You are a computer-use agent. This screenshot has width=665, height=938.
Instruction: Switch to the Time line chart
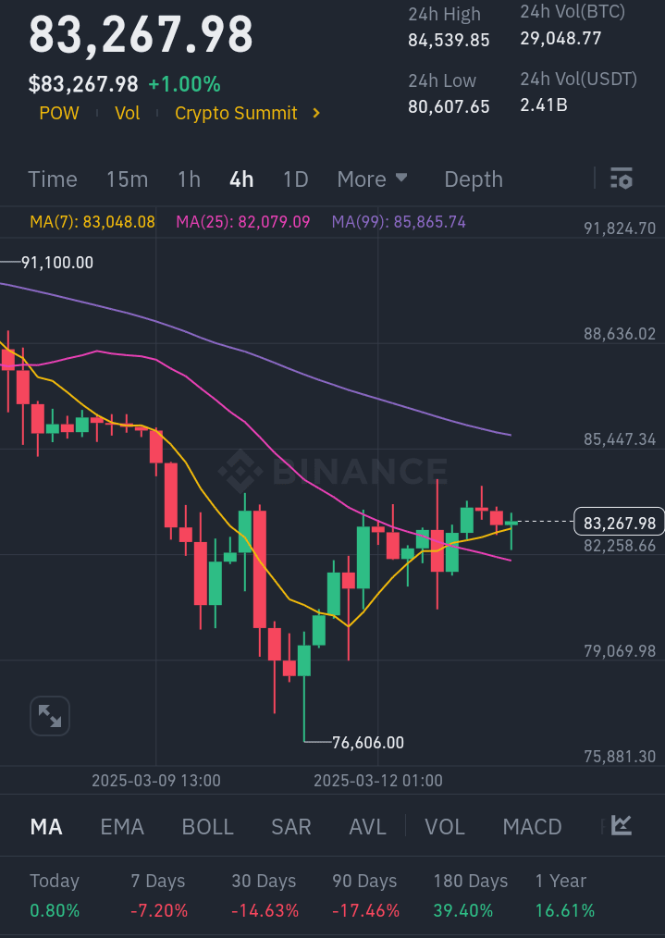[53, 179]
